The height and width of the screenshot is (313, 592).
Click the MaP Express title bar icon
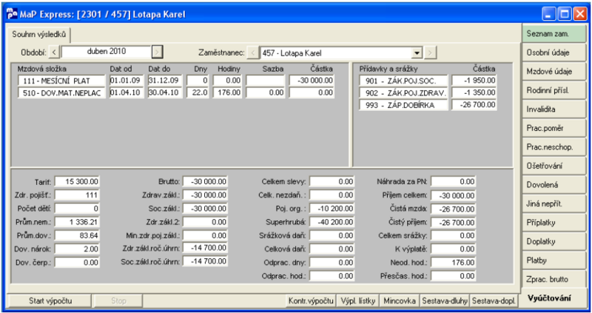pyautogui.click(x=12, y=14)
